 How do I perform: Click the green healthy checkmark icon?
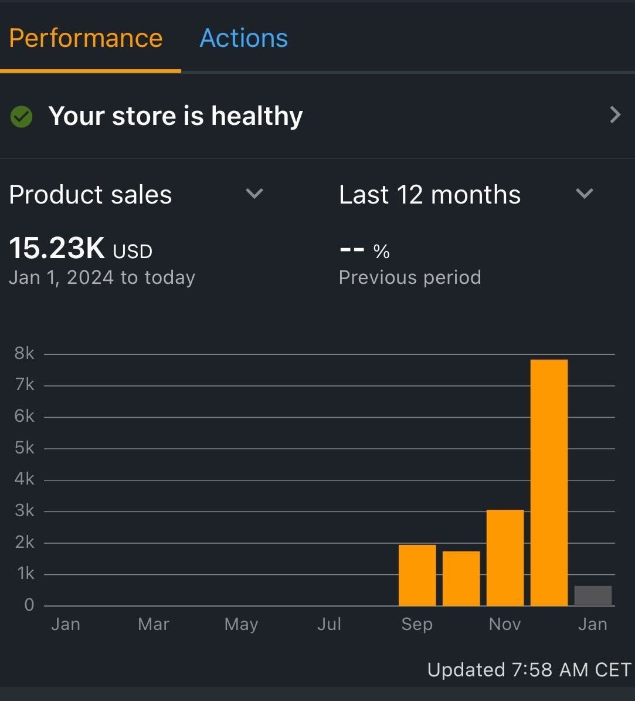pyautogui.click(x=22, y=117)
